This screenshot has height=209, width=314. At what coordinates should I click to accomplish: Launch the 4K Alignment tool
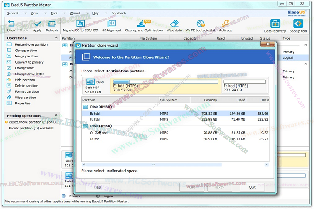coord(112,26)
